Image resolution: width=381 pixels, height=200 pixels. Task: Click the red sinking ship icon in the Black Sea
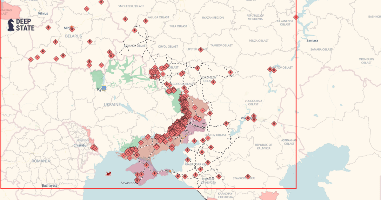[108, 174]
